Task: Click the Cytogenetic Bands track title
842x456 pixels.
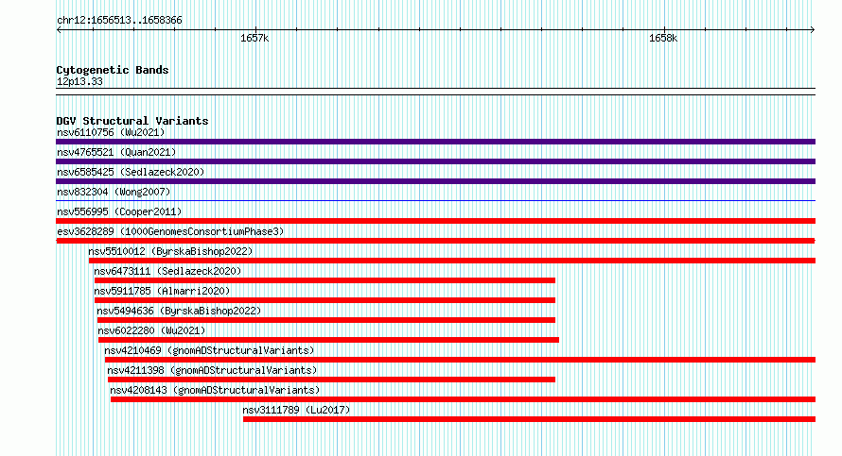Action: (113, 70)
